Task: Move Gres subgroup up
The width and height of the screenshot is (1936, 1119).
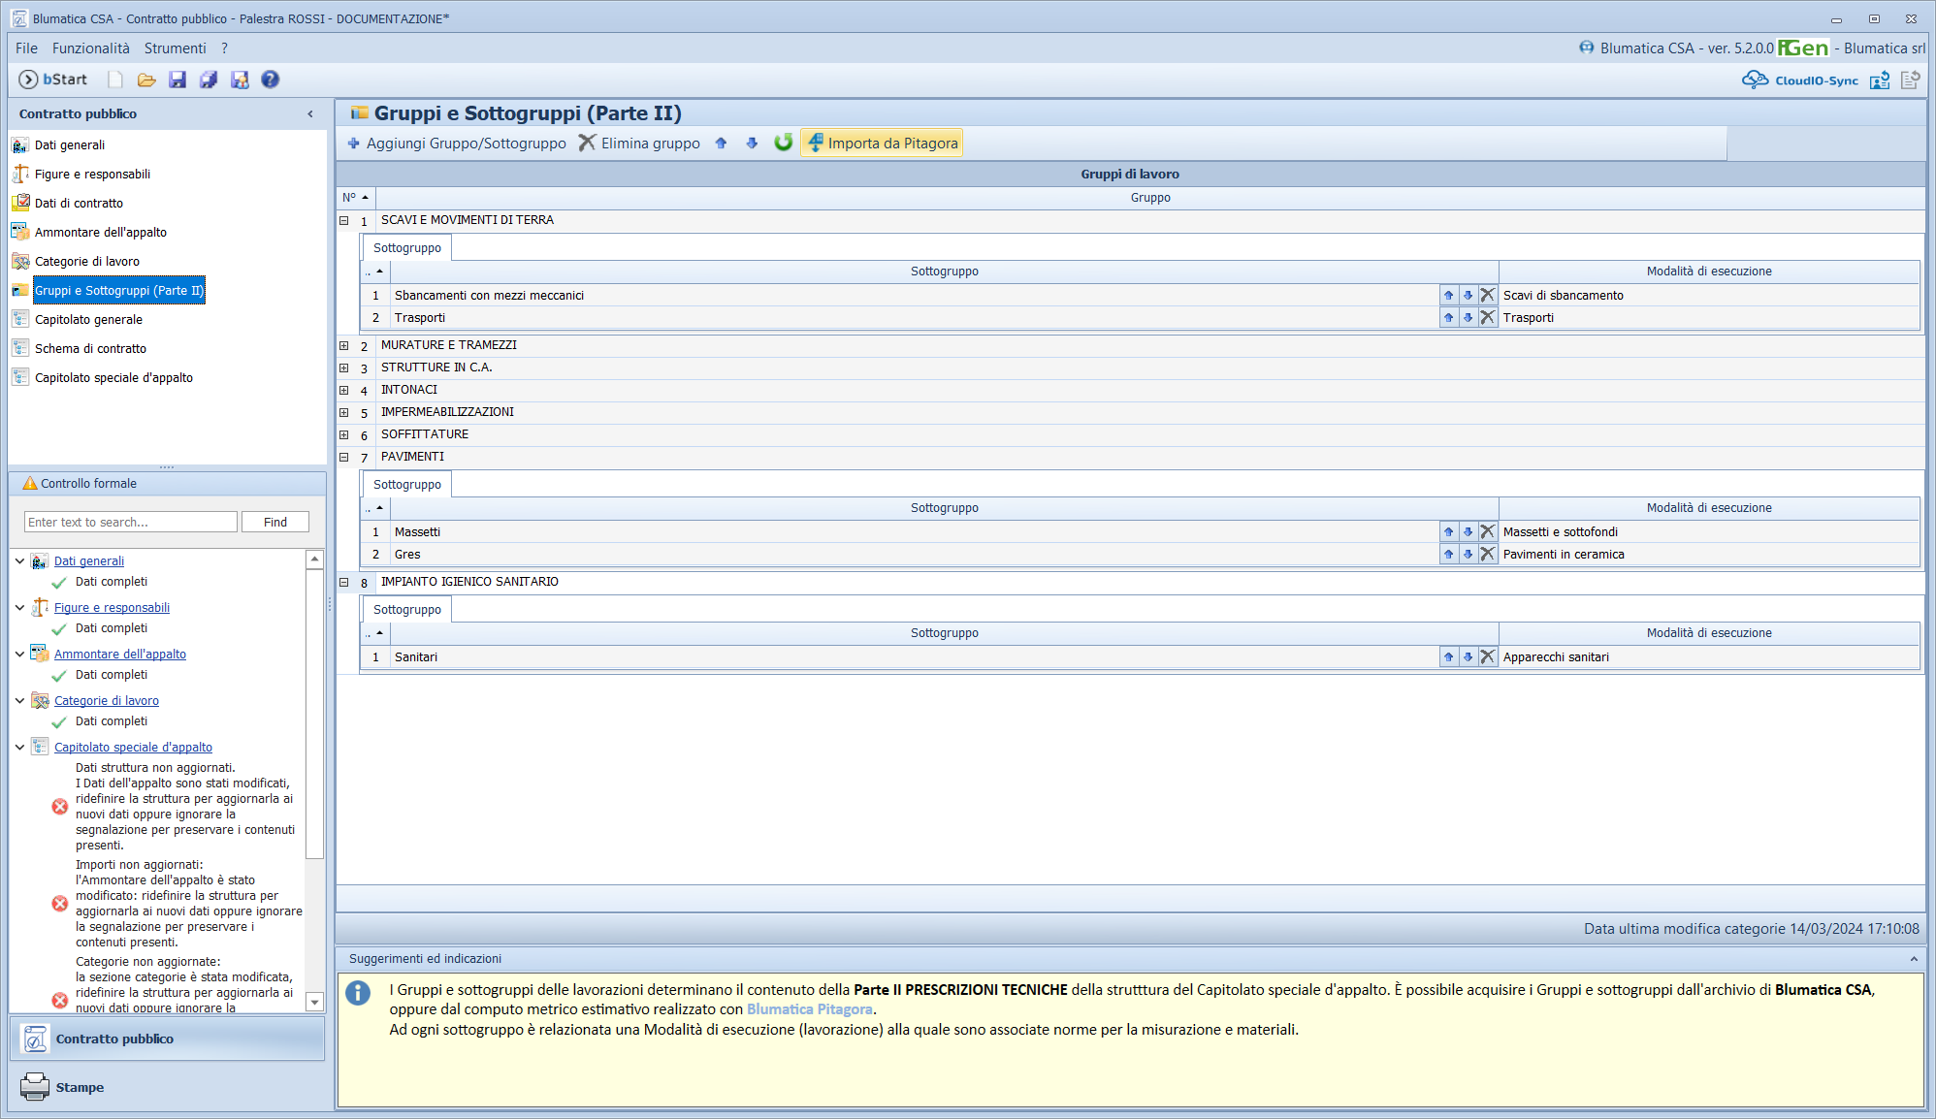Action: click(x=1449, y=555)
